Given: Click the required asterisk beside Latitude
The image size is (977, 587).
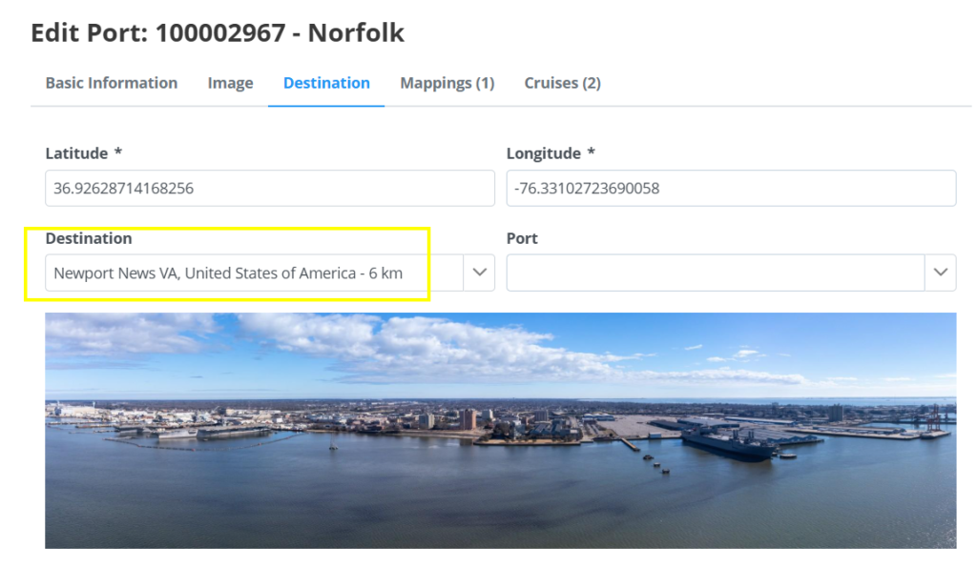Looking at the screenshot, I should tap(118, 153).
